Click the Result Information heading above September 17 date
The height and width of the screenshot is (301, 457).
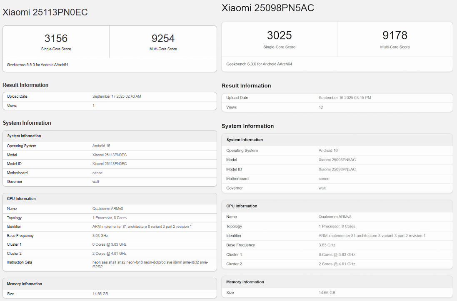click(x=25, y=85)
